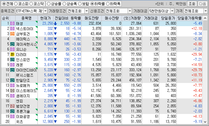Click the 조회 search button

(192, 4)
